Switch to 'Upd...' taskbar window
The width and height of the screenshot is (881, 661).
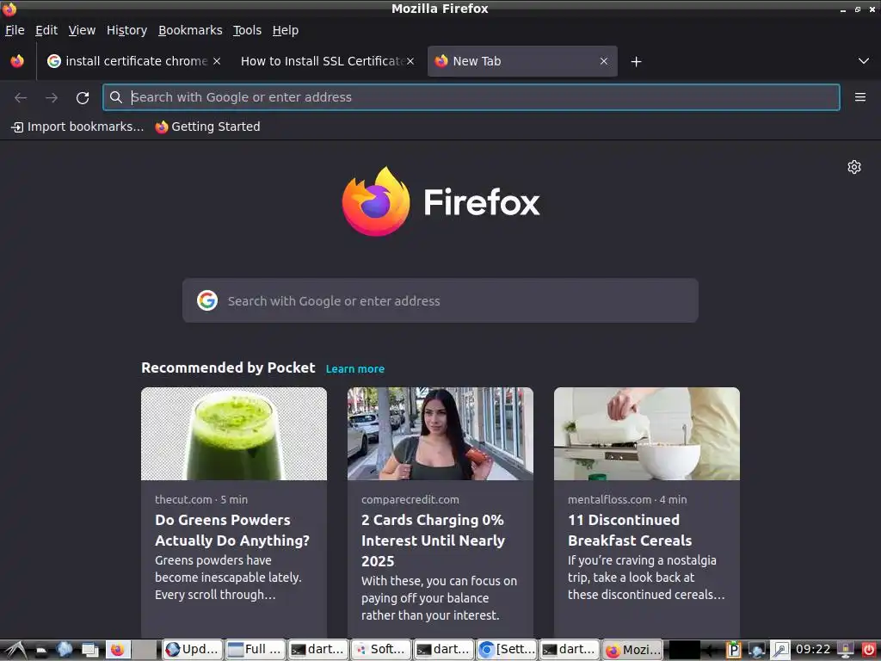(193, 650)
